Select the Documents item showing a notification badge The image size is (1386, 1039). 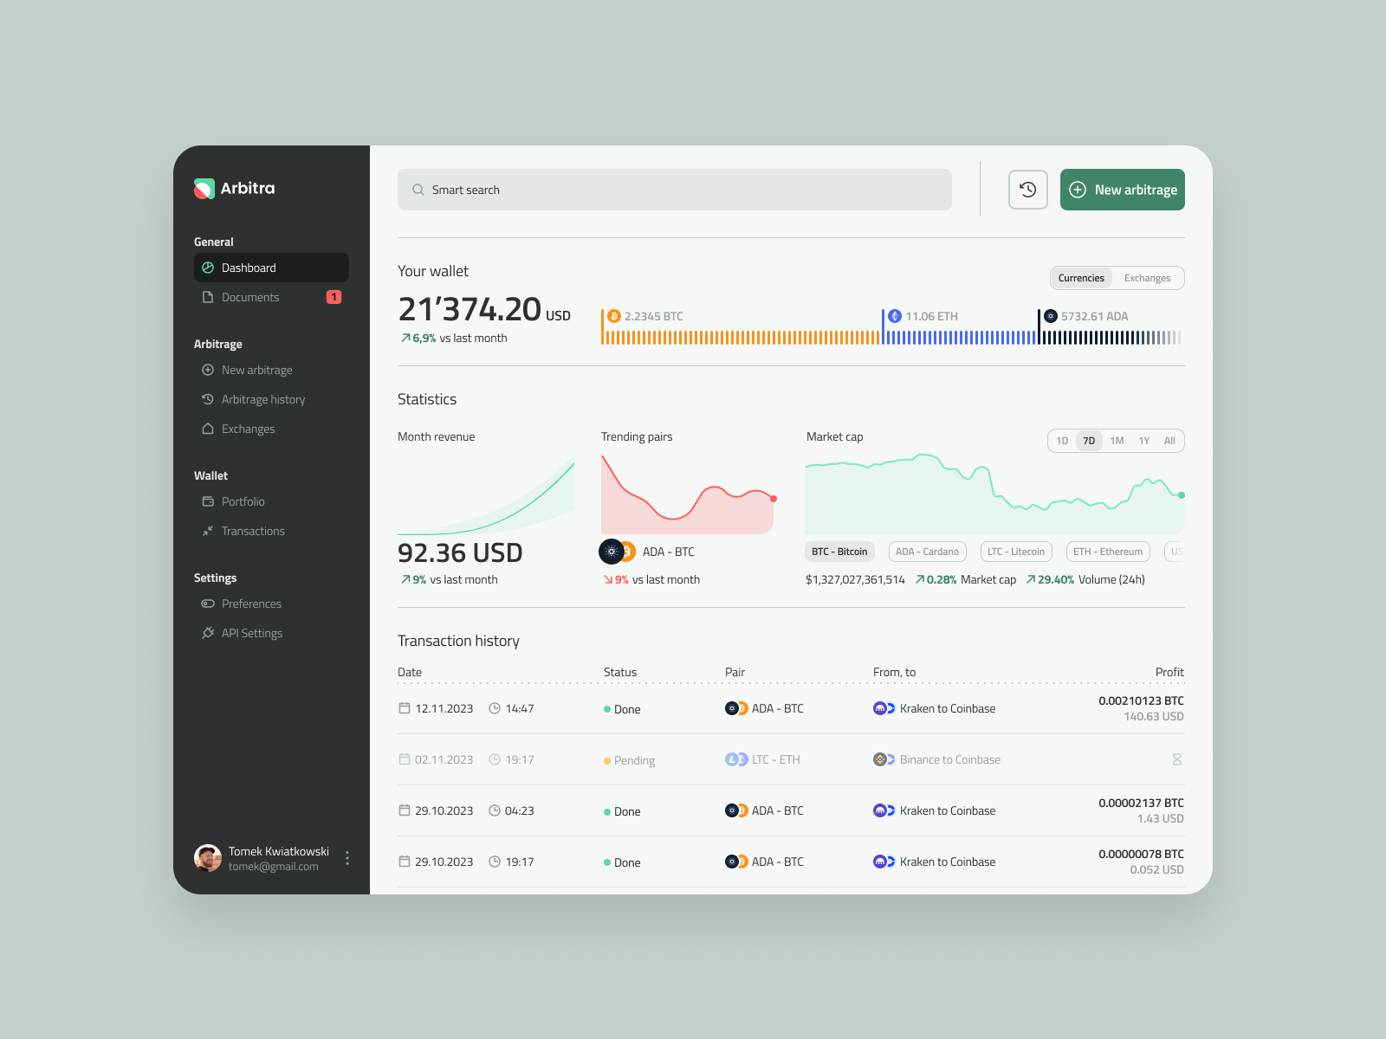(251, 297)
